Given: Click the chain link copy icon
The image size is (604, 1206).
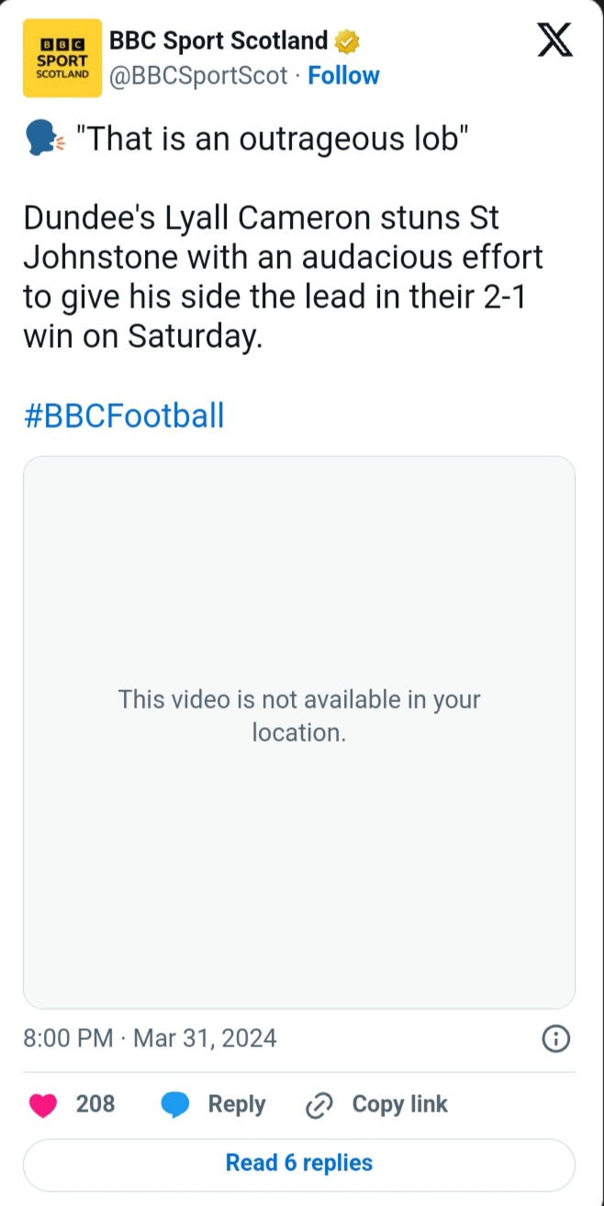Looking at the screenshot, I should 318,1106.
